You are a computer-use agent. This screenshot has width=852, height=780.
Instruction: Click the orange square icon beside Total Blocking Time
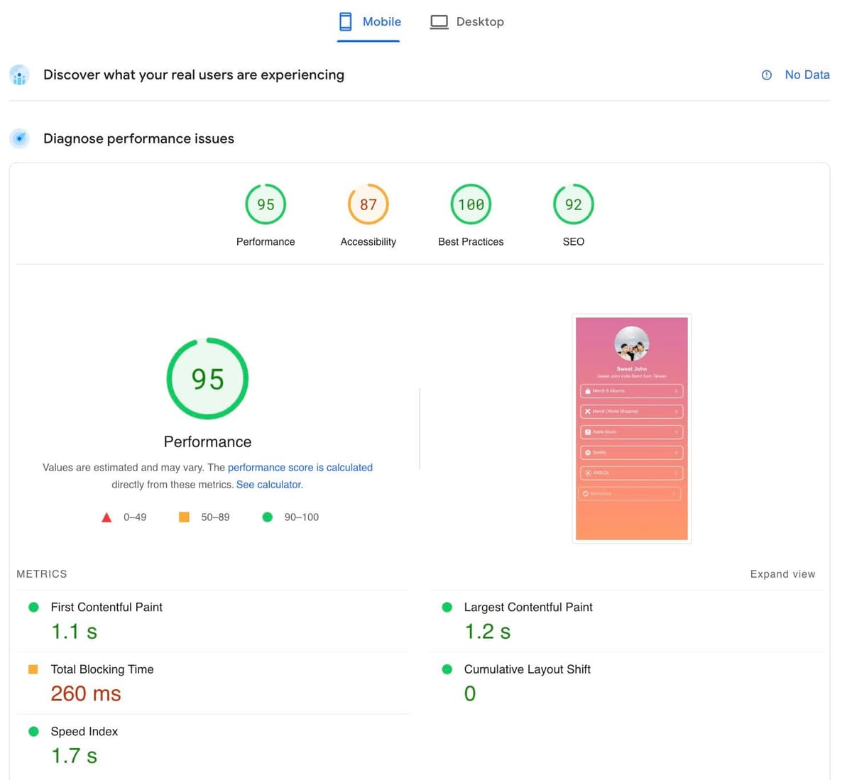click(x=33, y=669)
